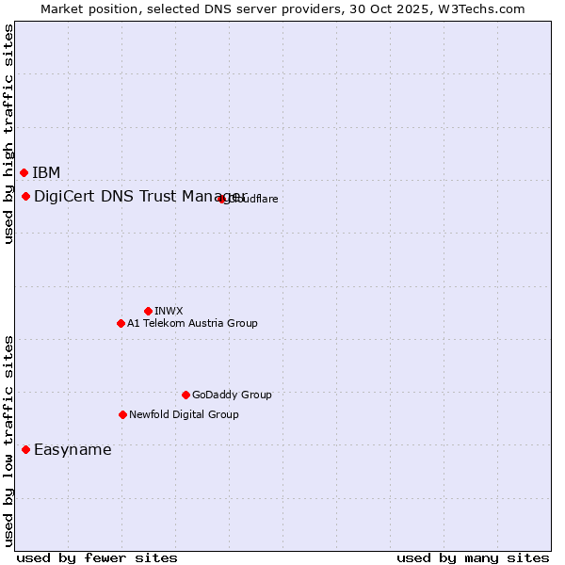Viewport: 565px width, 565px height.
Task: Select the INWX data point marker
Action: pos(148,311)
